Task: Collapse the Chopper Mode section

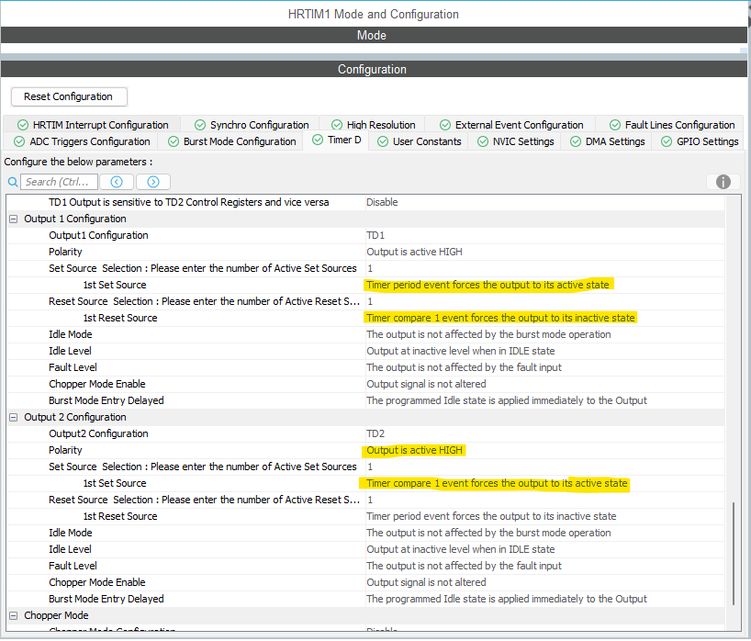Action: [14, 615]
